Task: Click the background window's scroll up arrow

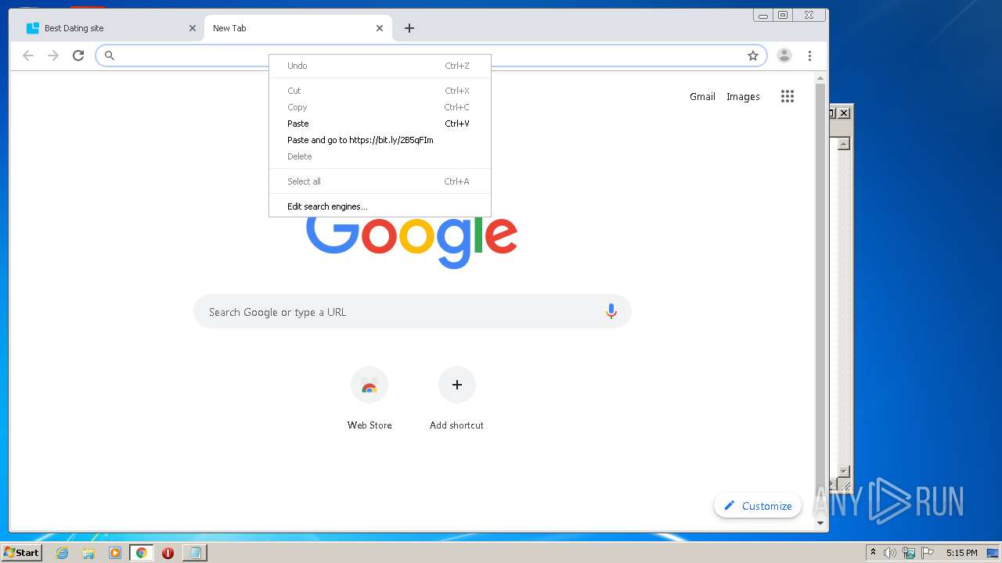Action: pos(844,144)
